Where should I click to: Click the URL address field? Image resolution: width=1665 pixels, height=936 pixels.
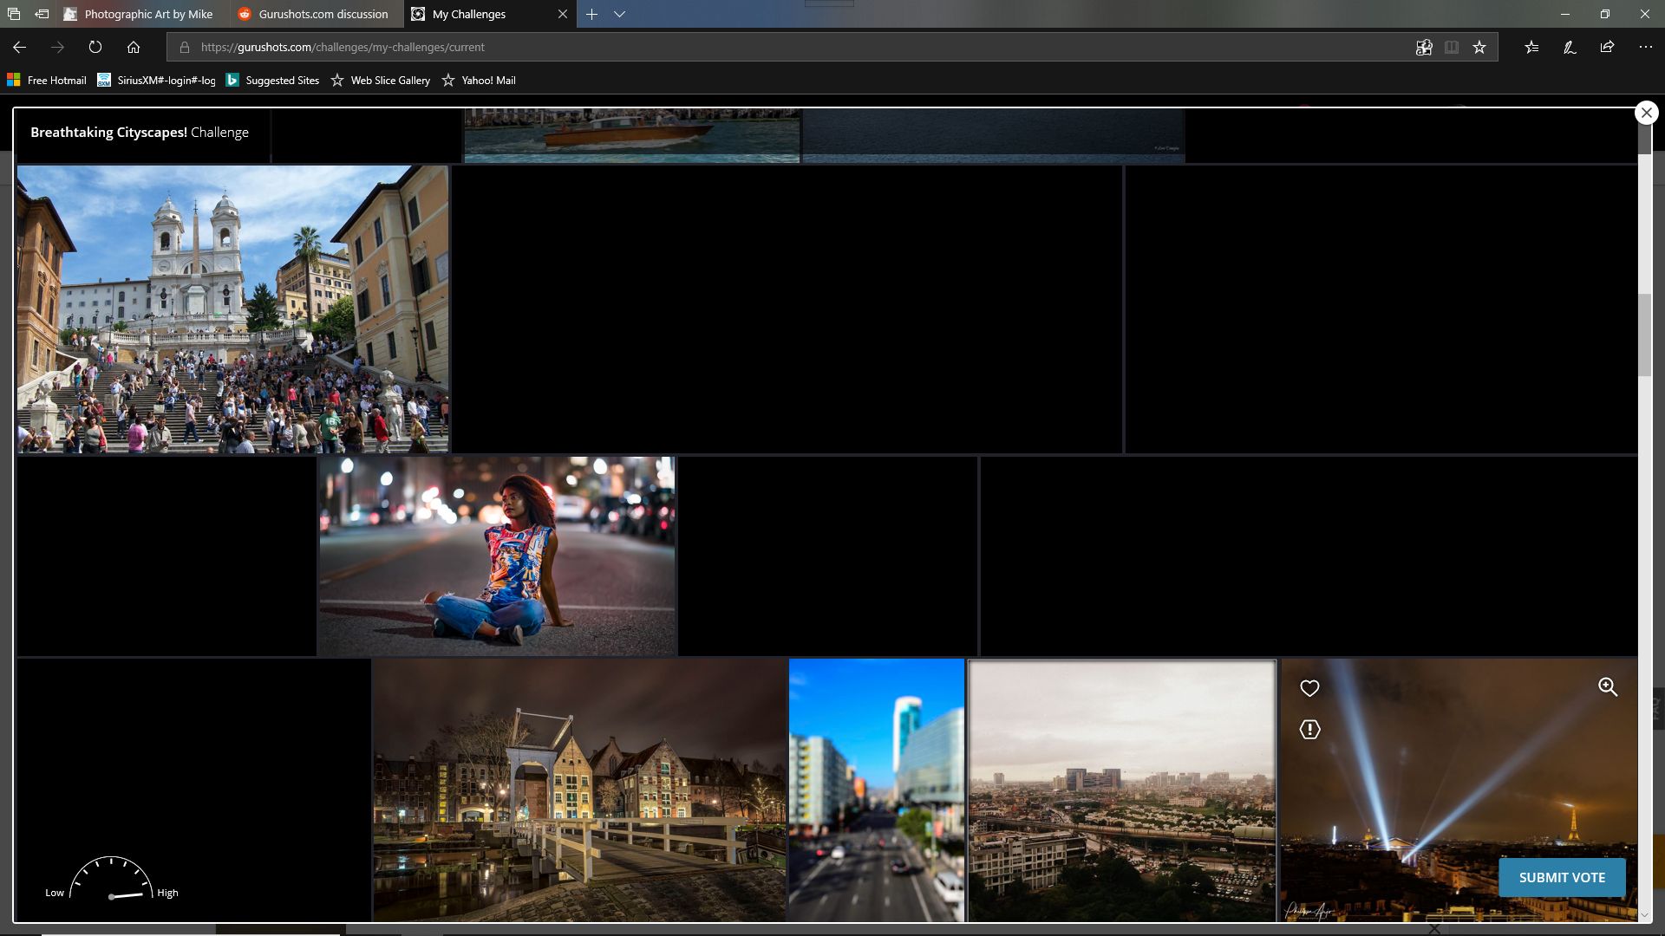pyautogui.click(x=780, y=47)
